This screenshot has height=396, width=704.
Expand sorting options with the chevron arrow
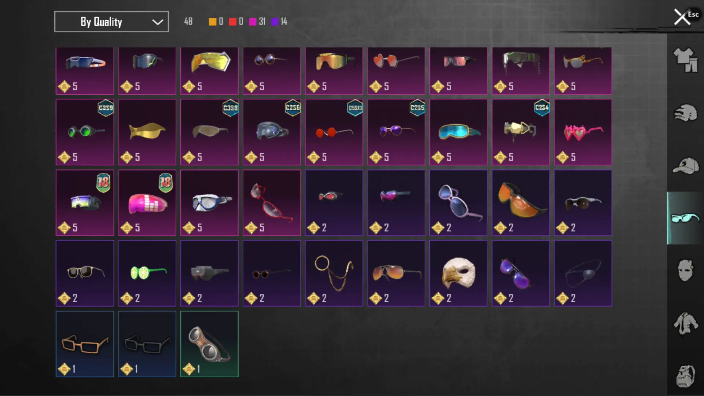(158, 22)
